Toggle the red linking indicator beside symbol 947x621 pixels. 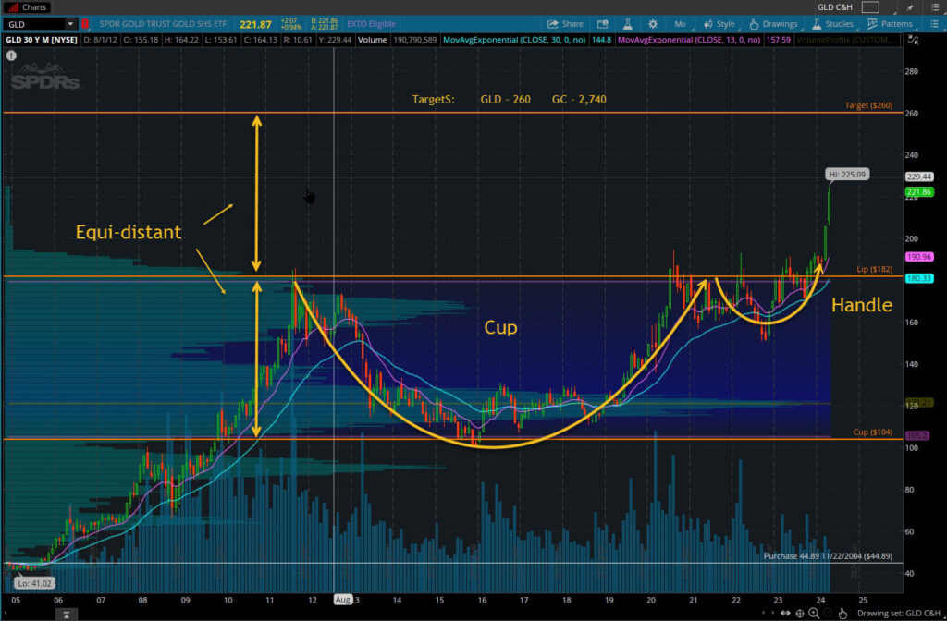point(86,23)
